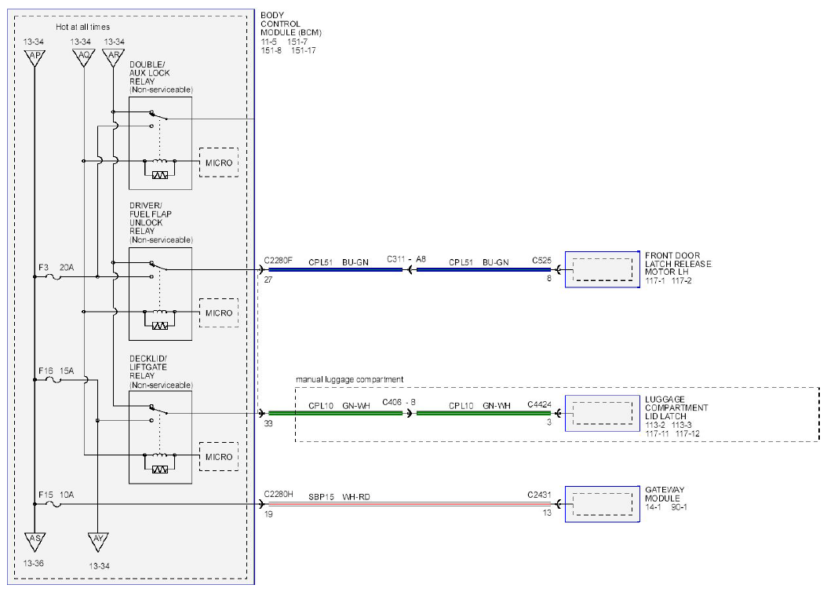Viewport: 827px width, 592px height.
Task: Select the F16 15A fuse symbol
Action: point(53,379)
